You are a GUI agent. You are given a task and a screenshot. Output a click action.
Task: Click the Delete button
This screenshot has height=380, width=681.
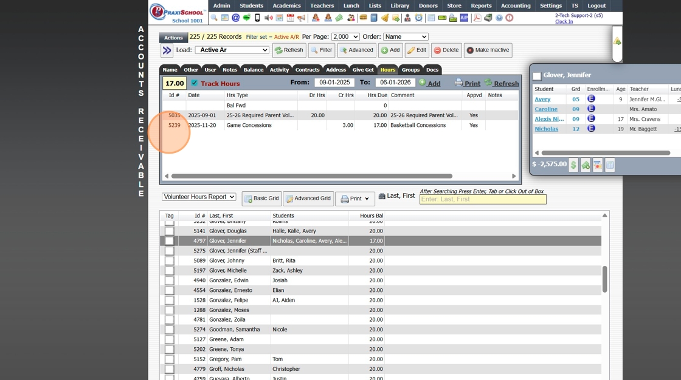click(446, 50)
